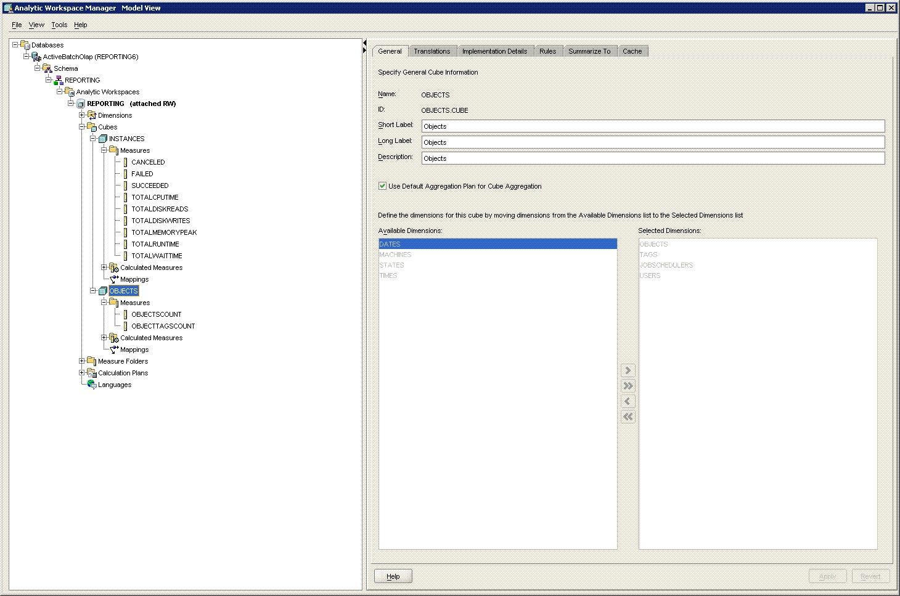Viewport: 900px width, 596px height.
Task: Click the Help button at the bottom
Action: [393, 576]
